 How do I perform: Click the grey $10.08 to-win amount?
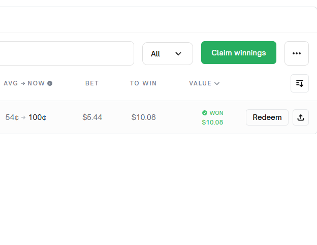[144, 117]
